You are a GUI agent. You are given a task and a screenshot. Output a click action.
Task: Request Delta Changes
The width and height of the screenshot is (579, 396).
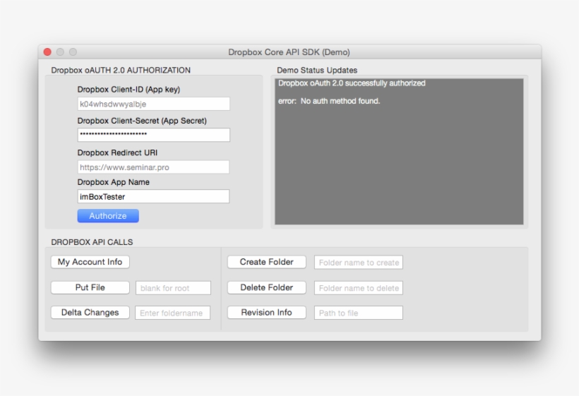click(x=90, y=313)
